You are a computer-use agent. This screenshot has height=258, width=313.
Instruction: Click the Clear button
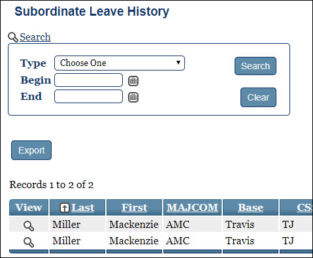[258, 97]
